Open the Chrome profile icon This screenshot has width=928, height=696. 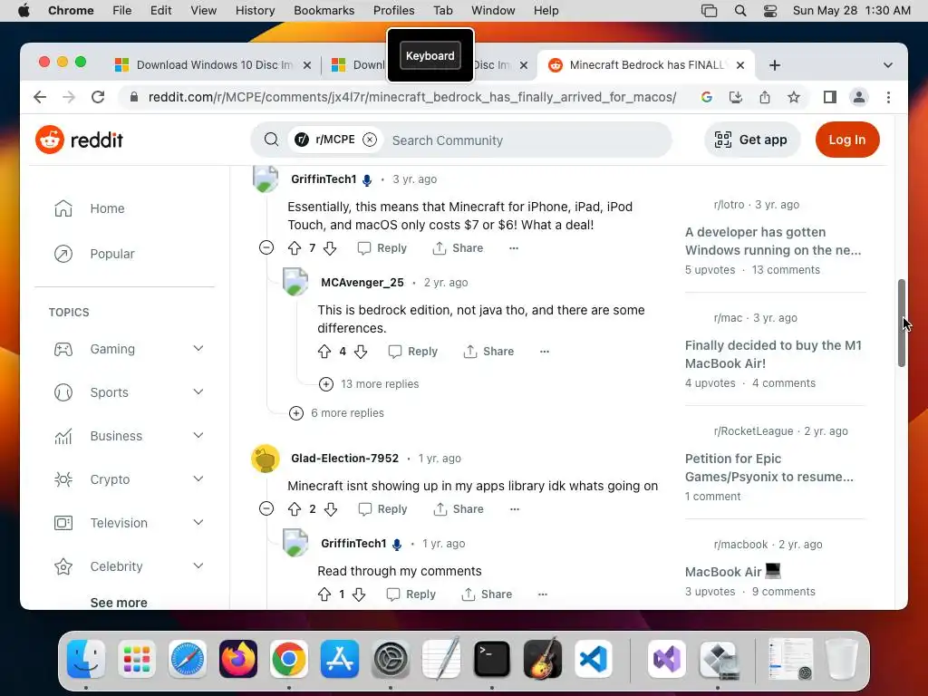[x=859, y=97]
